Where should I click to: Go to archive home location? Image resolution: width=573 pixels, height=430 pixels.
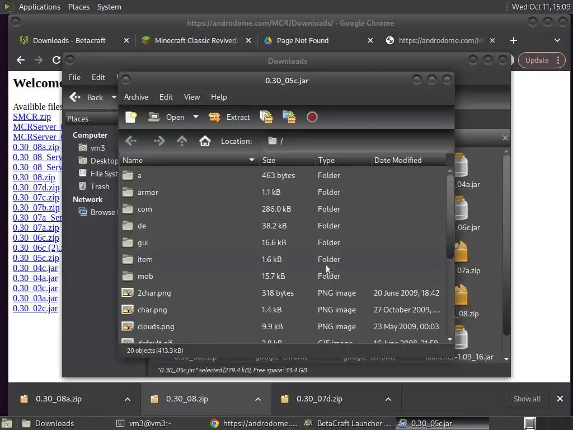[x=205, y=141]
